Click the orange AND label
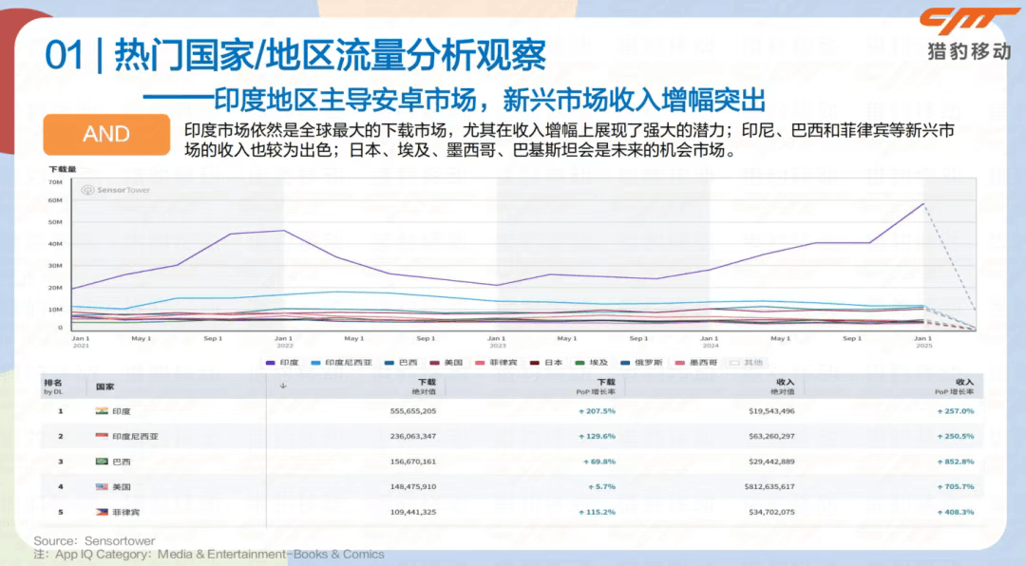Screen dimensions: 1026x566 [105, 135]
